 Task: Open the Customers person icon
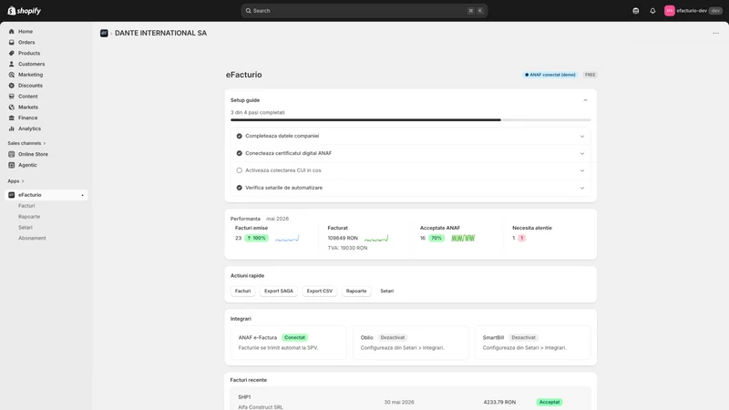(x=12, y=64)
